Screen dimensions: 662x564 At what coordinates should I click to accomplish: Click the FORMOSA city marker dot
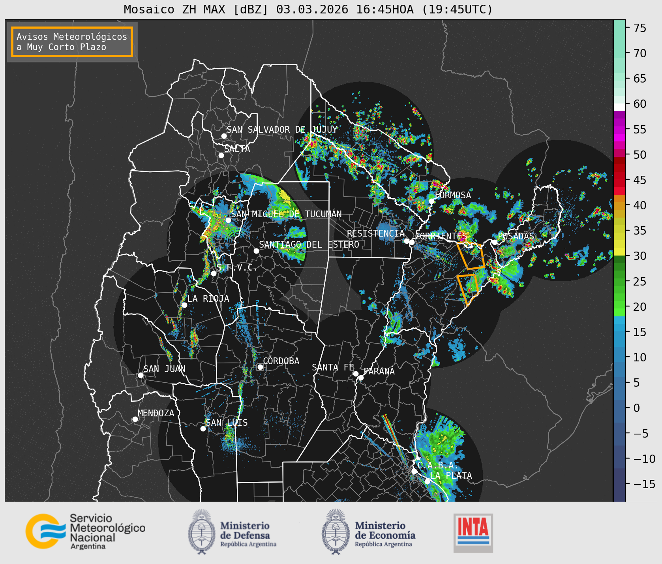click(x=432, y=201)
